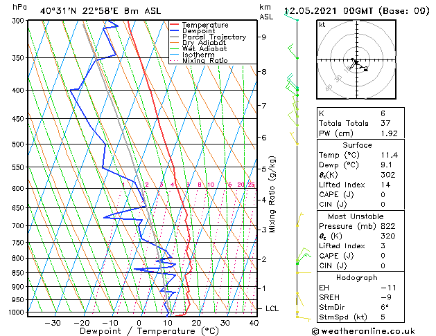Select the Dry Adiabat legend entry
436x336 pixels.
tap(204, 43)
